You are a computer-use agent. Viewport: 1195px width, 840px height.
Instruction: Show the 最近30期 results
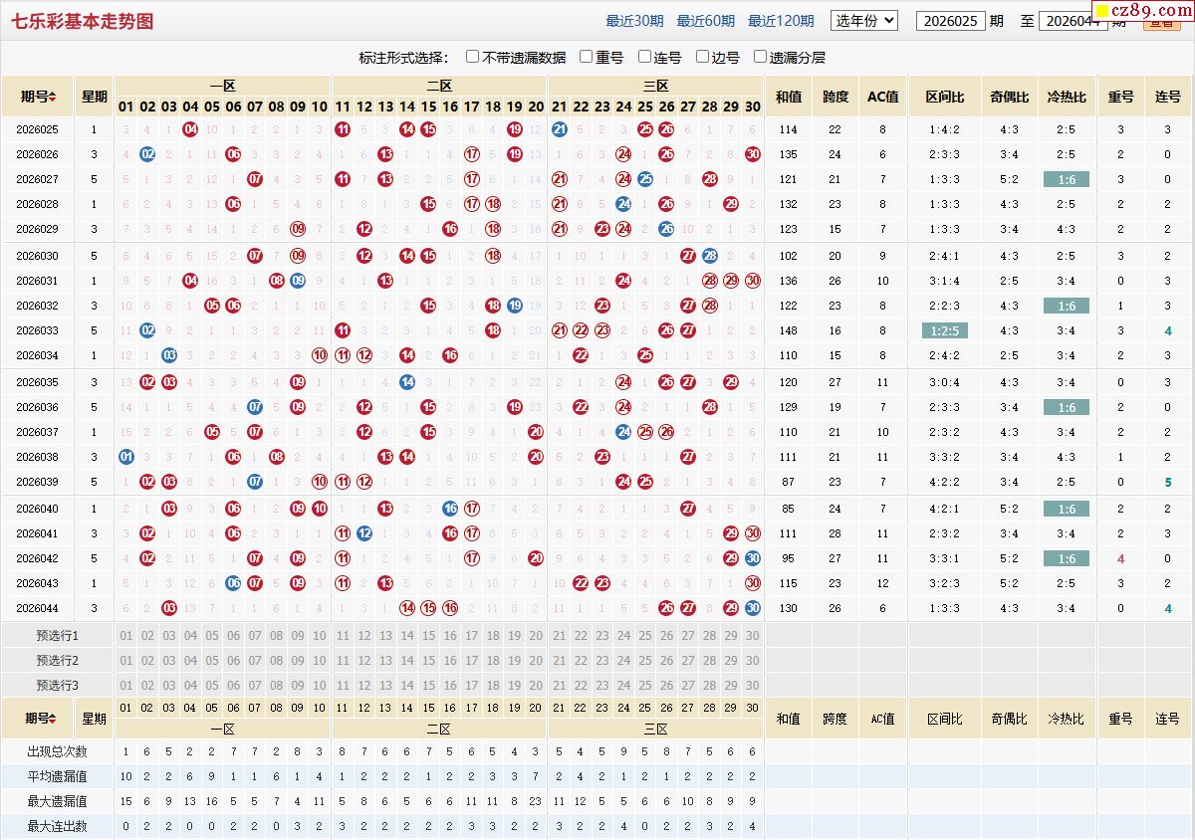(634, 21)
